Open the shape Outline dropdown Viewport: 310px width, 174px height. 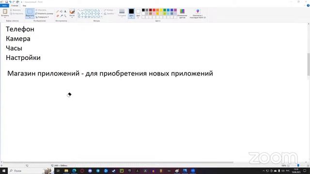pyautogui.click(x=108, y=10)
